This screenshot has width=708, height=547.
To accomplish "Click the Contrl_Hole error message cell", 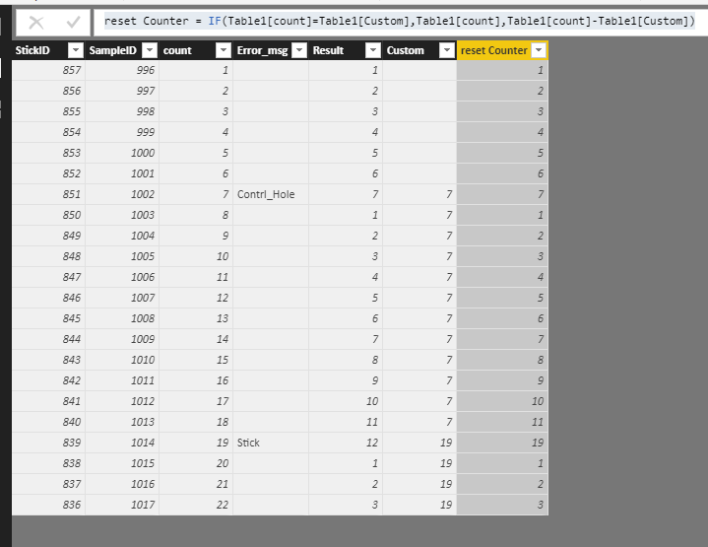I will [271, 194].
